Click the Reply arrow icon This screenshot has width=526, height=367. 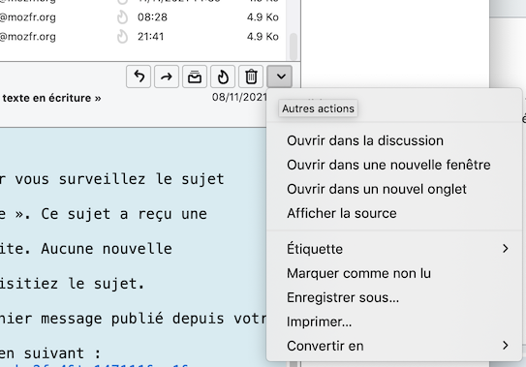click(x=139, y=76)
